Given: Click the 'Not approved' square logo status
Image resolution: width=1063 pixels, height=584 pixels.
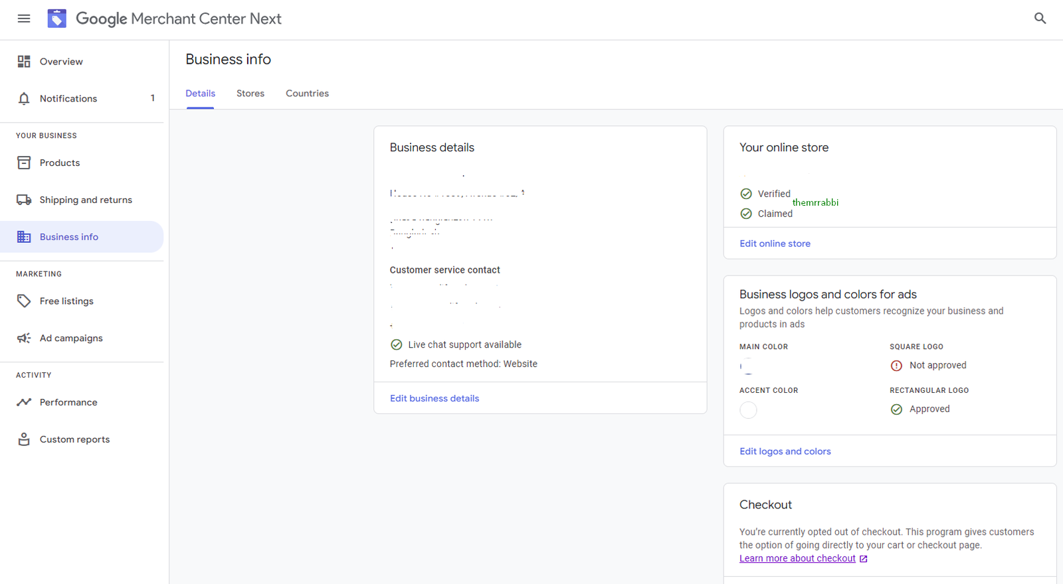Looking at the screenshot, I should coord(937,366).
